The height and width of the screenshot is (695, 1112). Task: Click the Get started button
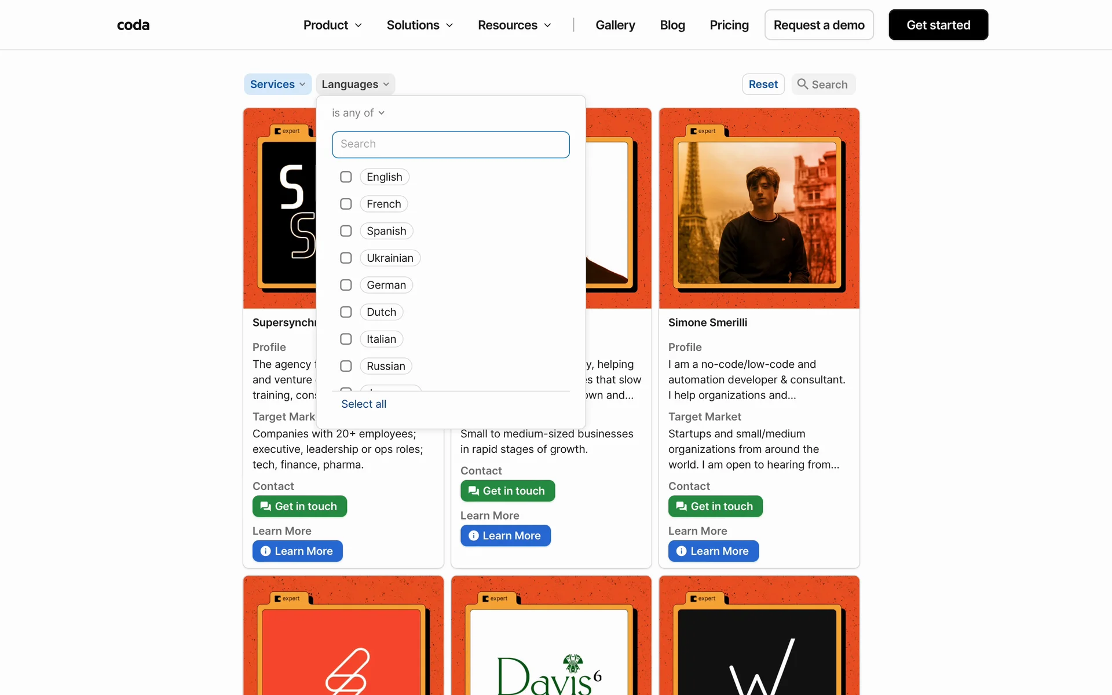pyautogui.click(x=938, y=25)
